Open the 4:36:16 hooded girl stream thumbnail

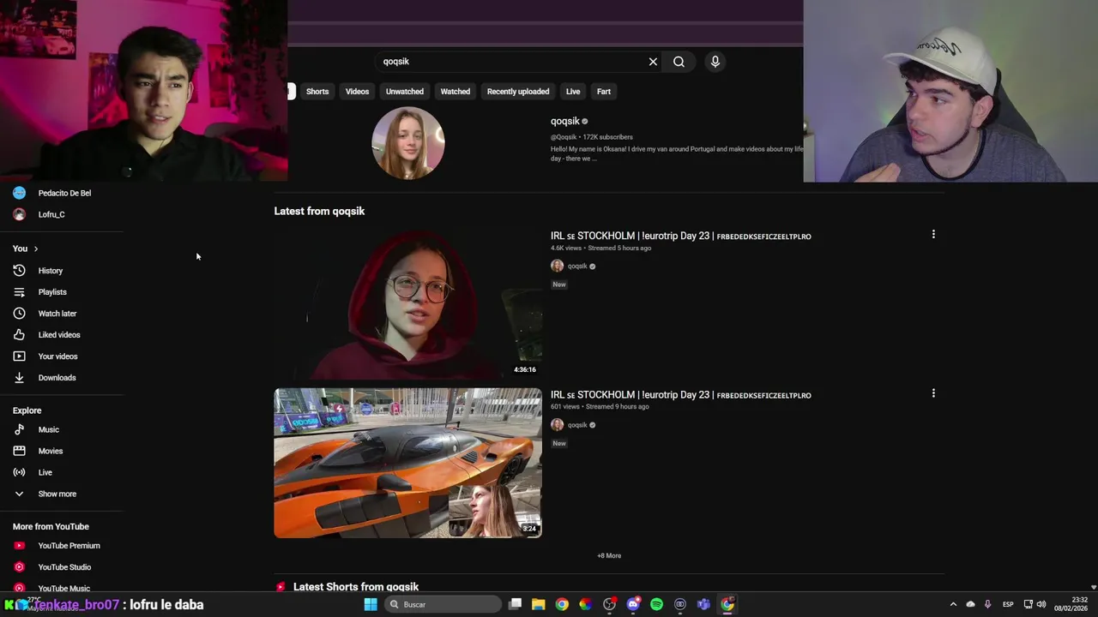point(407,304)
